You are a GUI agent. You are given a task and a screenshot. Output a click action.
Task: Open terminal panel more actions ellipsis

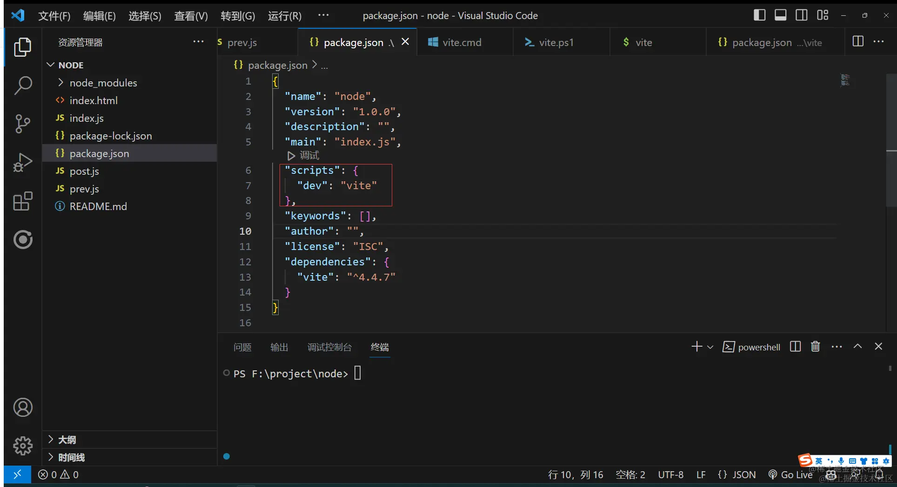pos(837,347)
